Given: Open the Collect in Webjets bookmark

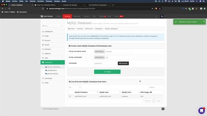Looking at the screenshot, I should tap(8, 12).
